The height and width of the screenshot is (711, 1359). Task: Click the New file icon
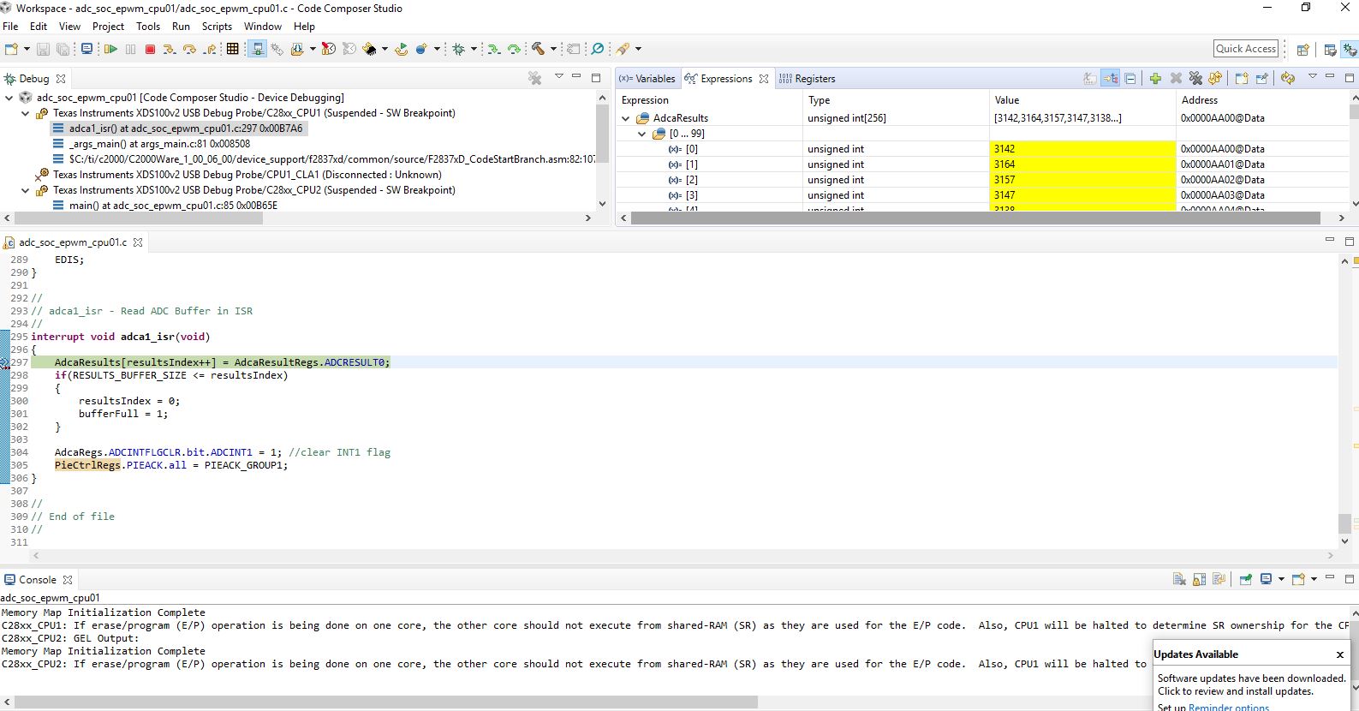point(11,49)
